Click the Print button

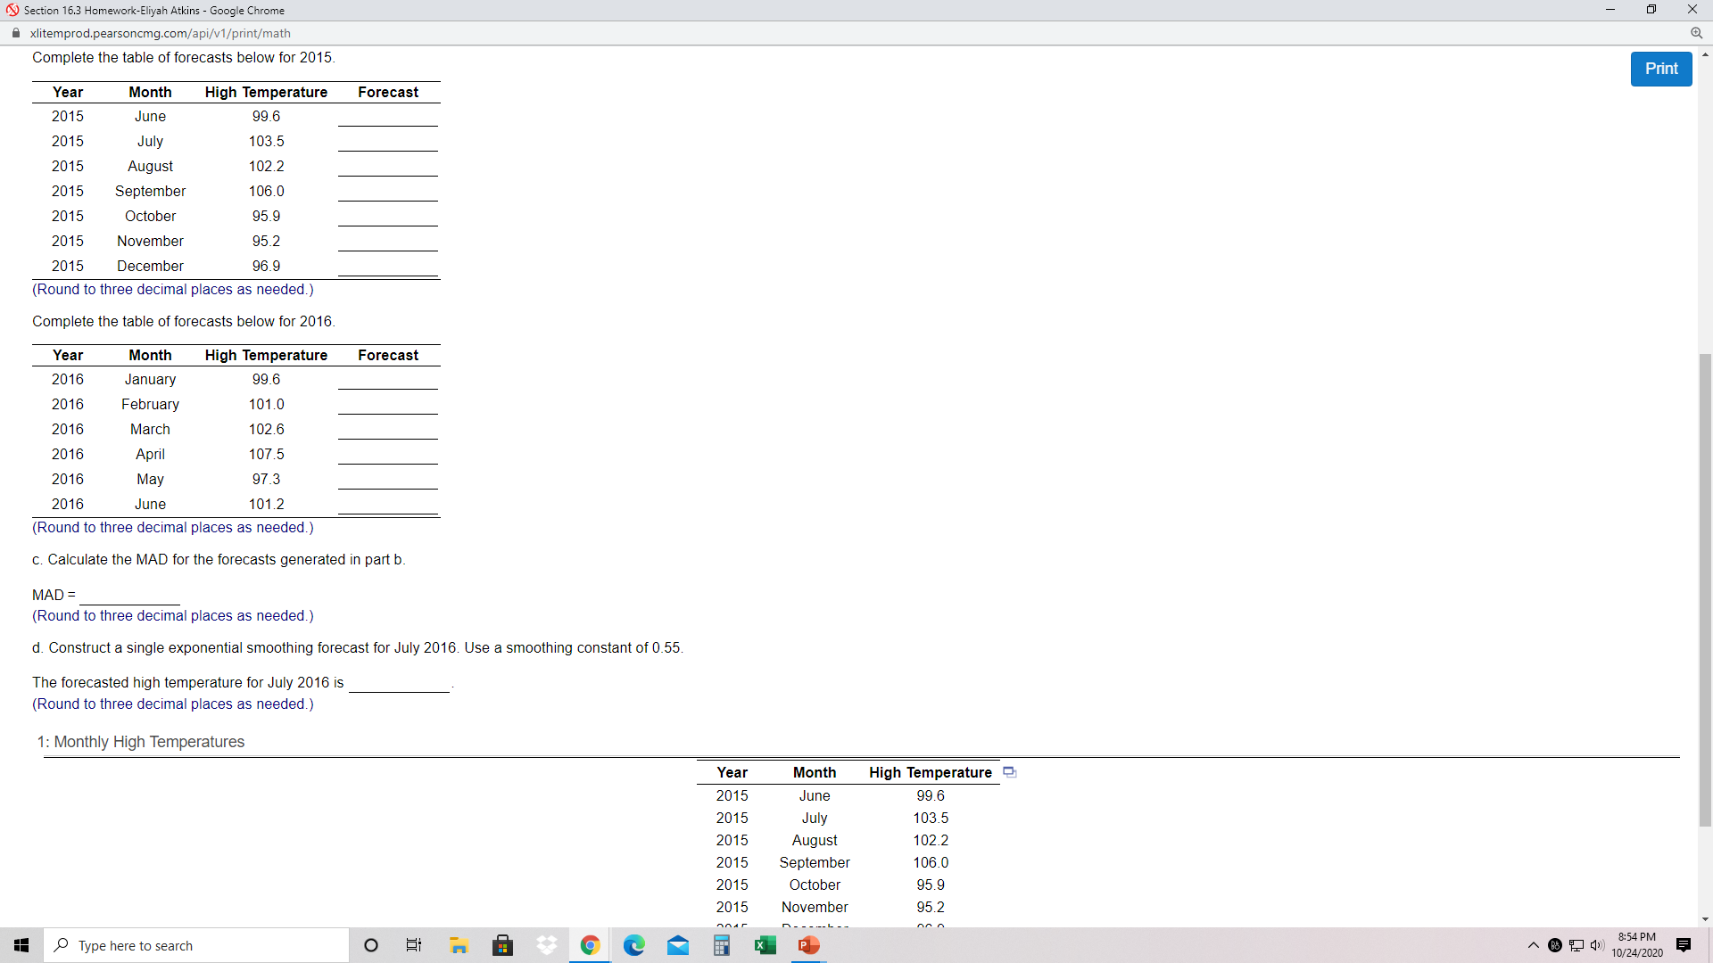pyautogui.click(x=1660, y=69)
